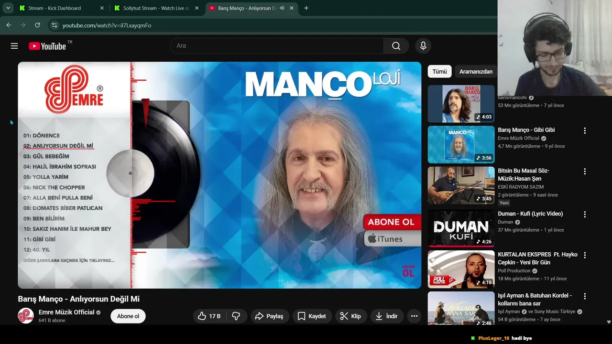This screenshot has width=612, height=344.
Task: Open Emre Müzik Official channel name link
Action: pyautogui.click(x=66, y=312)
